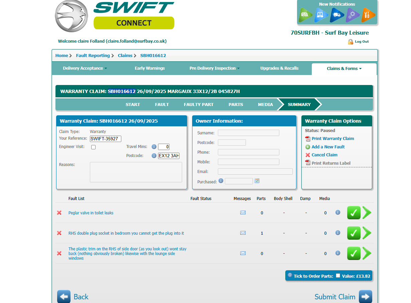Open the blue laptop notification icon
Image resolution: width=411 pixels, height=303 pixels.
coord(321,15)
